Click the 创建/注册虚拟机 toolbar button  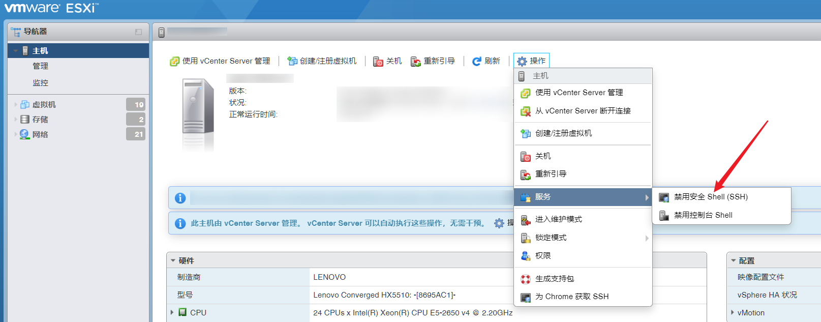[x=322, y=61]
